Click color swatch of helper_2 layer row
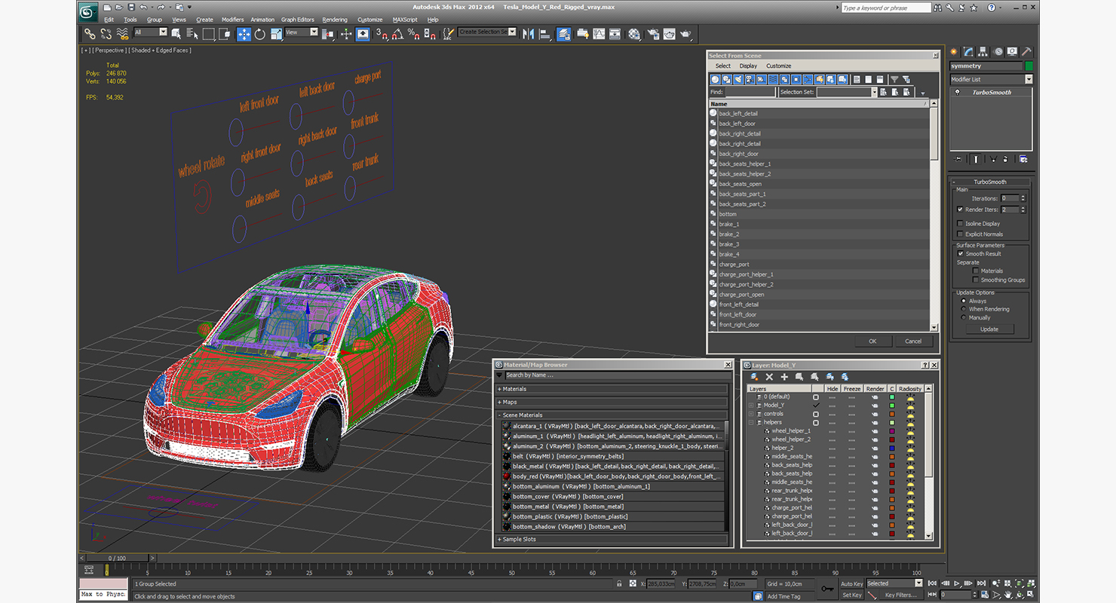1116x603 pixels. click(x=891, y=448)
